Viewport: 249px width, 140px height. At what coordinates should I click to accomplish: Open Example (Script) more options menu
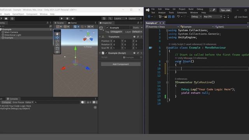tap(141, 53)
